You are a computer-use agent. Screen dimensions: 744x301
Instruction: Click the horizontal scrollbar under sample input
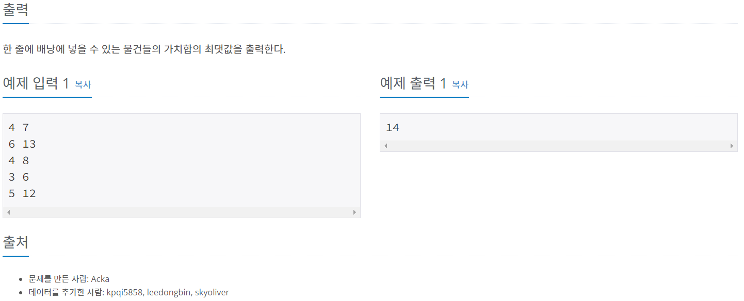tap(181, 211)
